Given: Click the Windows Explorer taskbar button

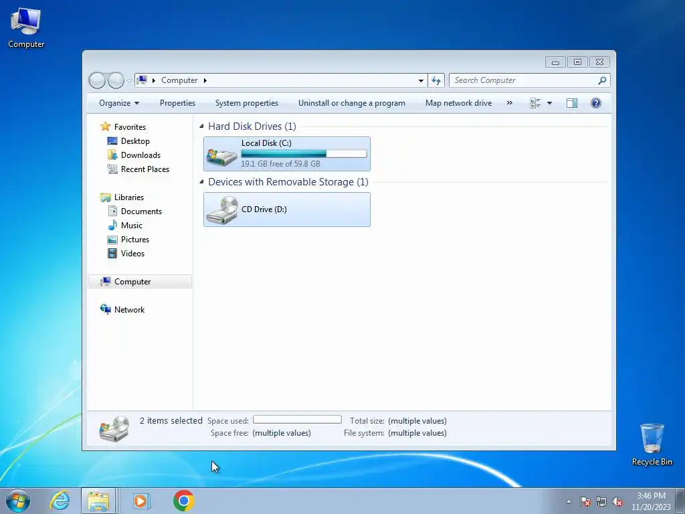Looking at the screenshot, I should [x=98, y=501].
